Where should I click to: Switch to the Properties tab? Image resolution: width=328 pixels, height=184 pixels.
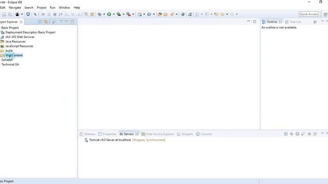[x=107, y=134]
